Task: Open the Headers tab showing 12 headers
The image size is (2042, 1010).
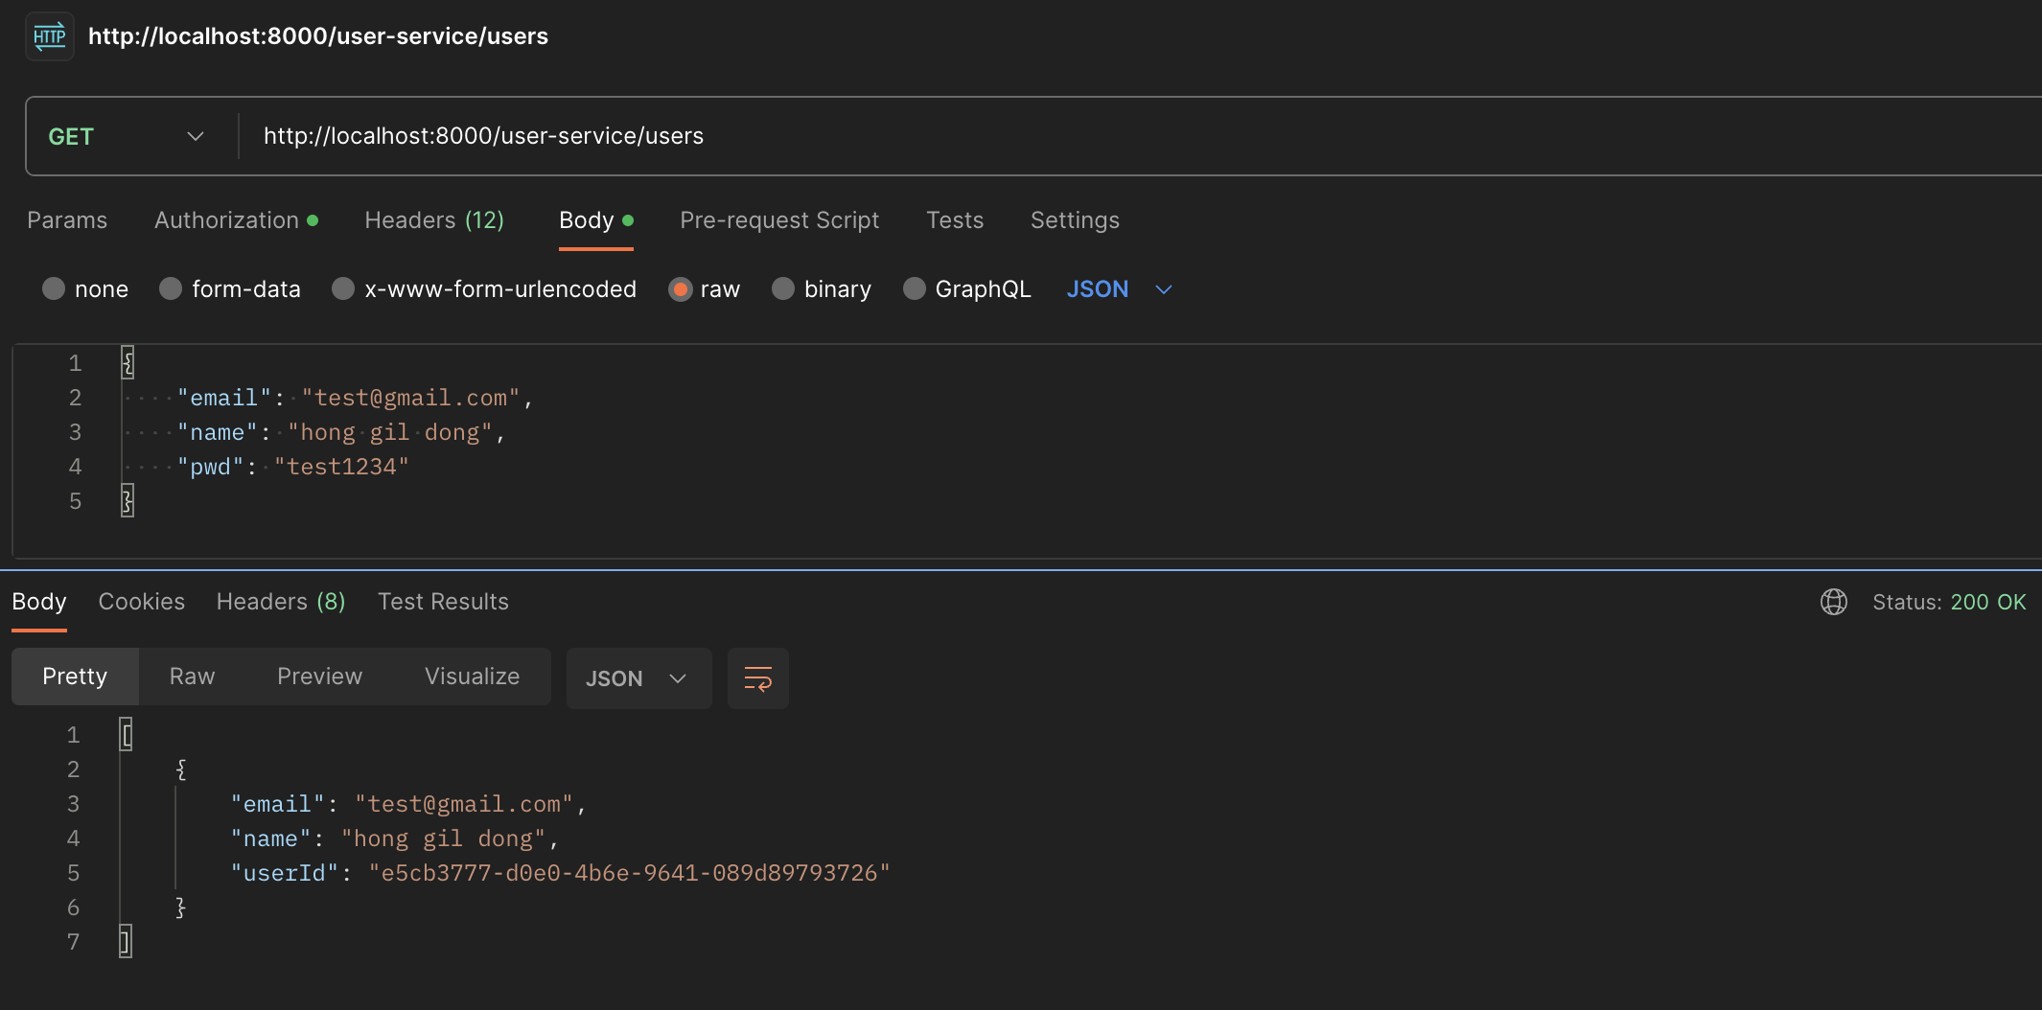Action: pyautogui.click(x=434, y=219)
